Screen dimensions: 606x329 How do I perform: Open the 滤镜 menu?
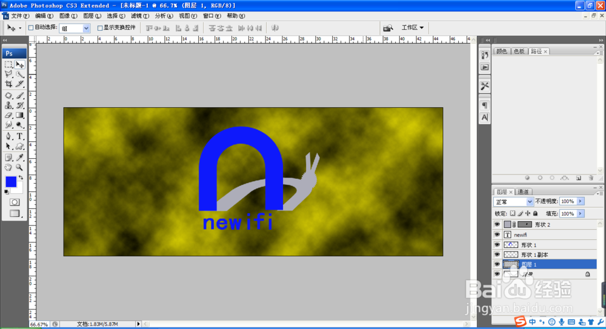[139, 16]
